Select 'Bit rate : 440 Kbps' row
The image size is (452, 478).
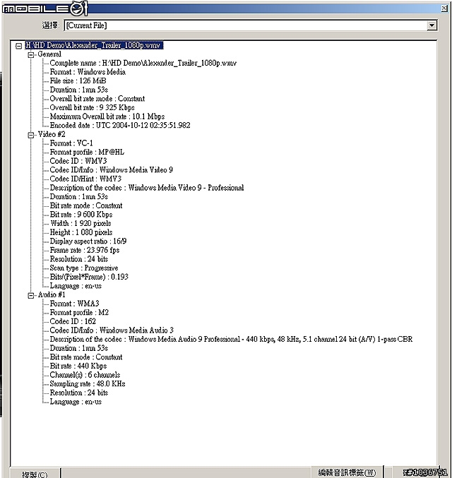(x=78, y=366)
